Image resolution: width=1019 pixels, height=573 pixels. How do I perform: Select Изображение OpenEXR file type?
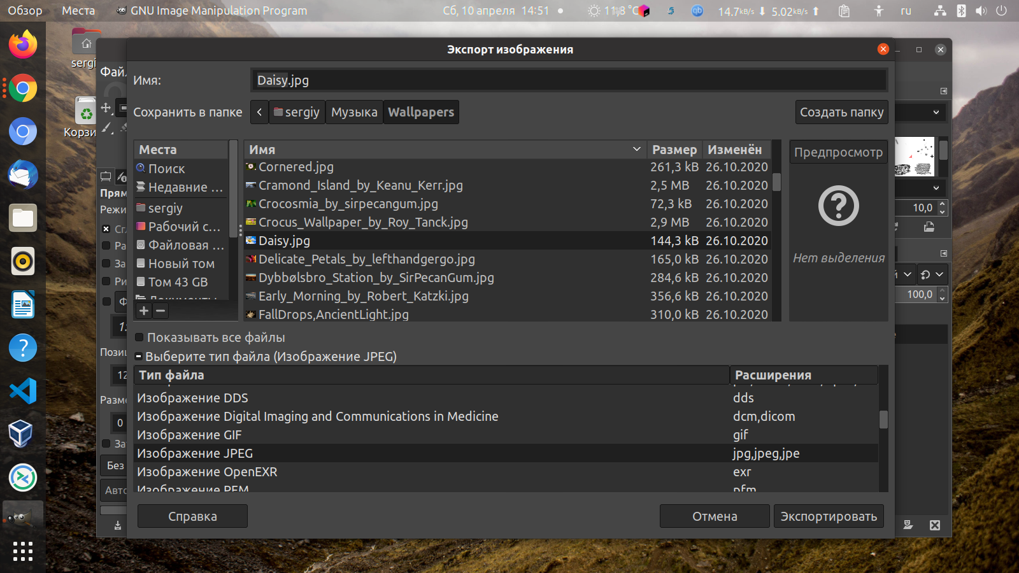click(507, 472)
